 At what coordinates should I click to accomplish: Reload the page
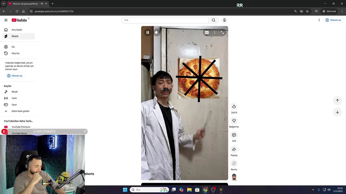[x=17, y=11]
